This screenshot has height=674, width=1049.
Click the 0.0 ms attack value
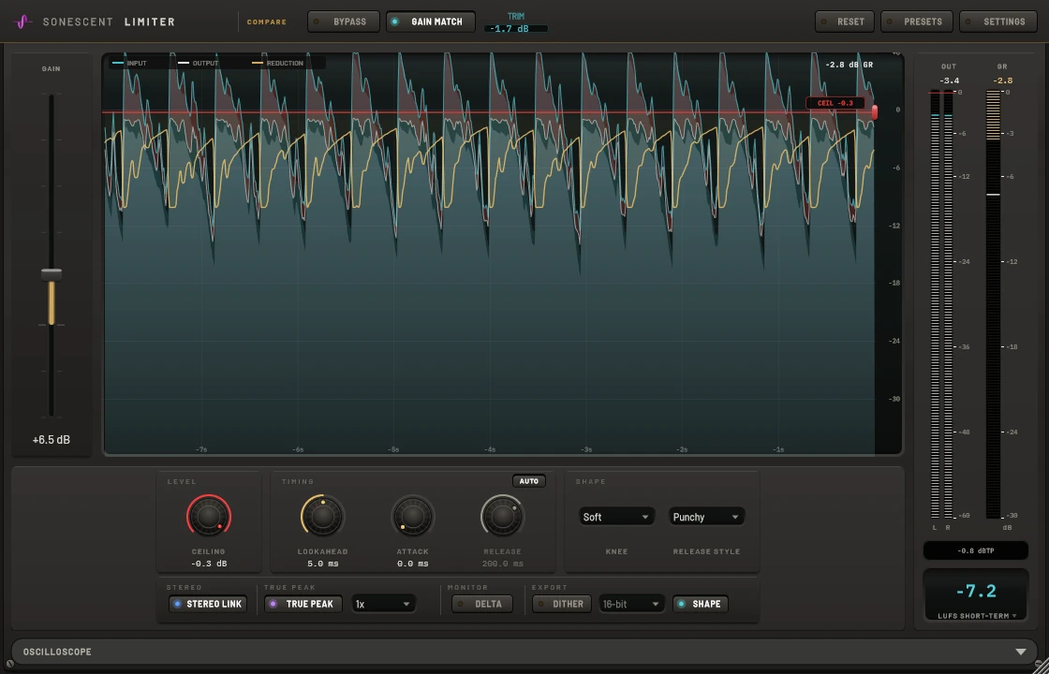pyautogui.click(x=413, y=564)
